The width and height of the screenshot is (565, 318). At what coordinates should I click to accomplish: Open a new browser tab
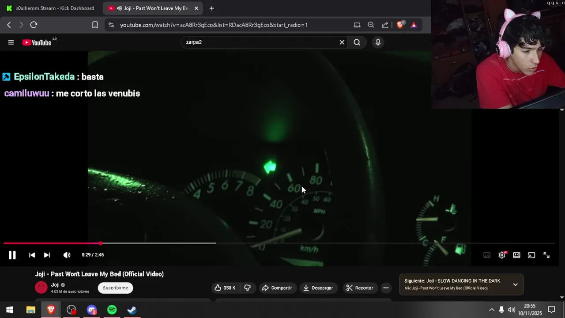pos(211,8)
